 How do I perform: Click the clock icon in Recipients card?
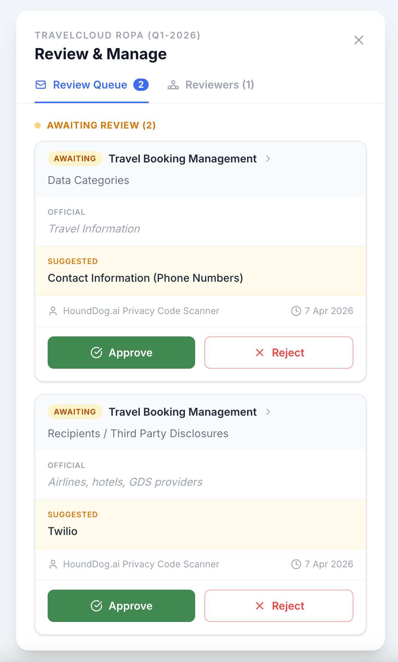click(296, 564)
